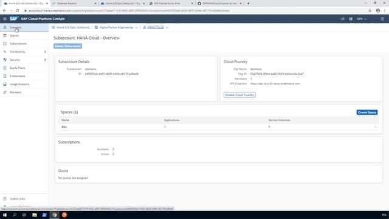Click the Connectivity sidebar icon
Screen dimensions: 389x219
click(5, 52)
